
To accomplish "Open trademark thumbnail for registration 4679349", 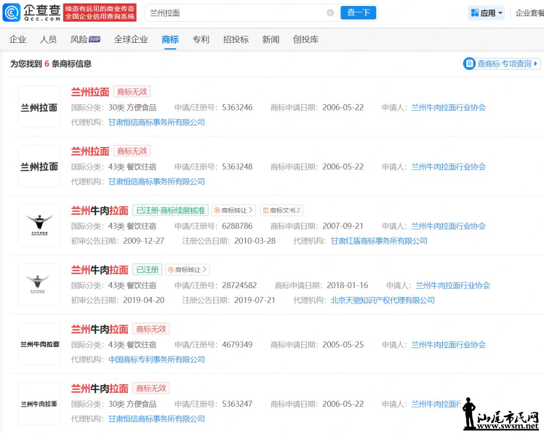I will [39, 344].
